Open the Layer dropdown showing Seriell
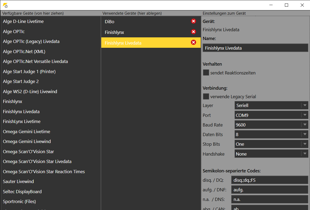This screenshot has width=310, height=210. [271, 105]
